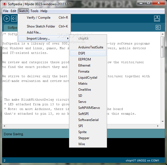
Task: Import the OneWire library
Action: 88,90
